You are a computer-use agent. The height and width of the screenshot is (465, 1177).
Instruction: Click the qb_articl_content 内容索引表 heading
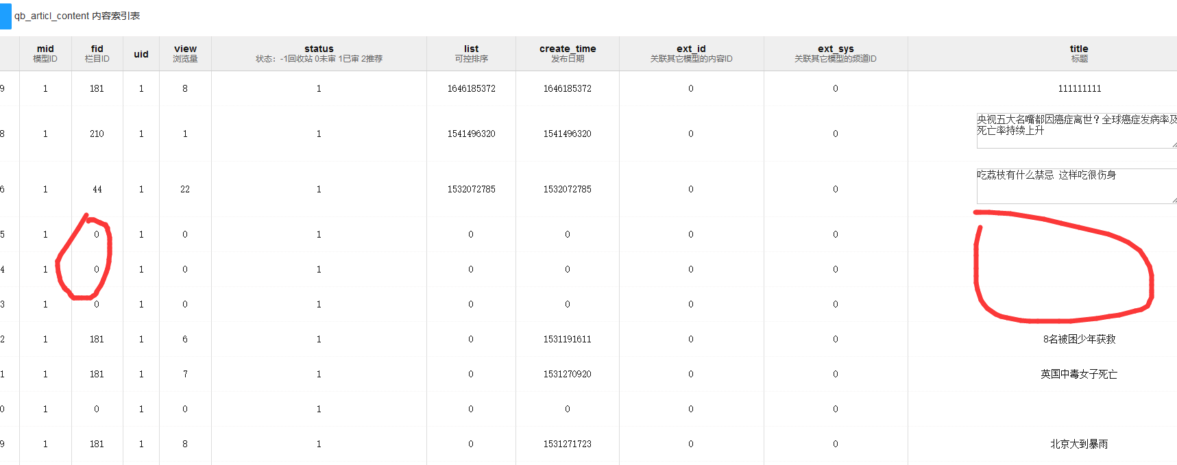pyautogui.click(x=77, y=16)
